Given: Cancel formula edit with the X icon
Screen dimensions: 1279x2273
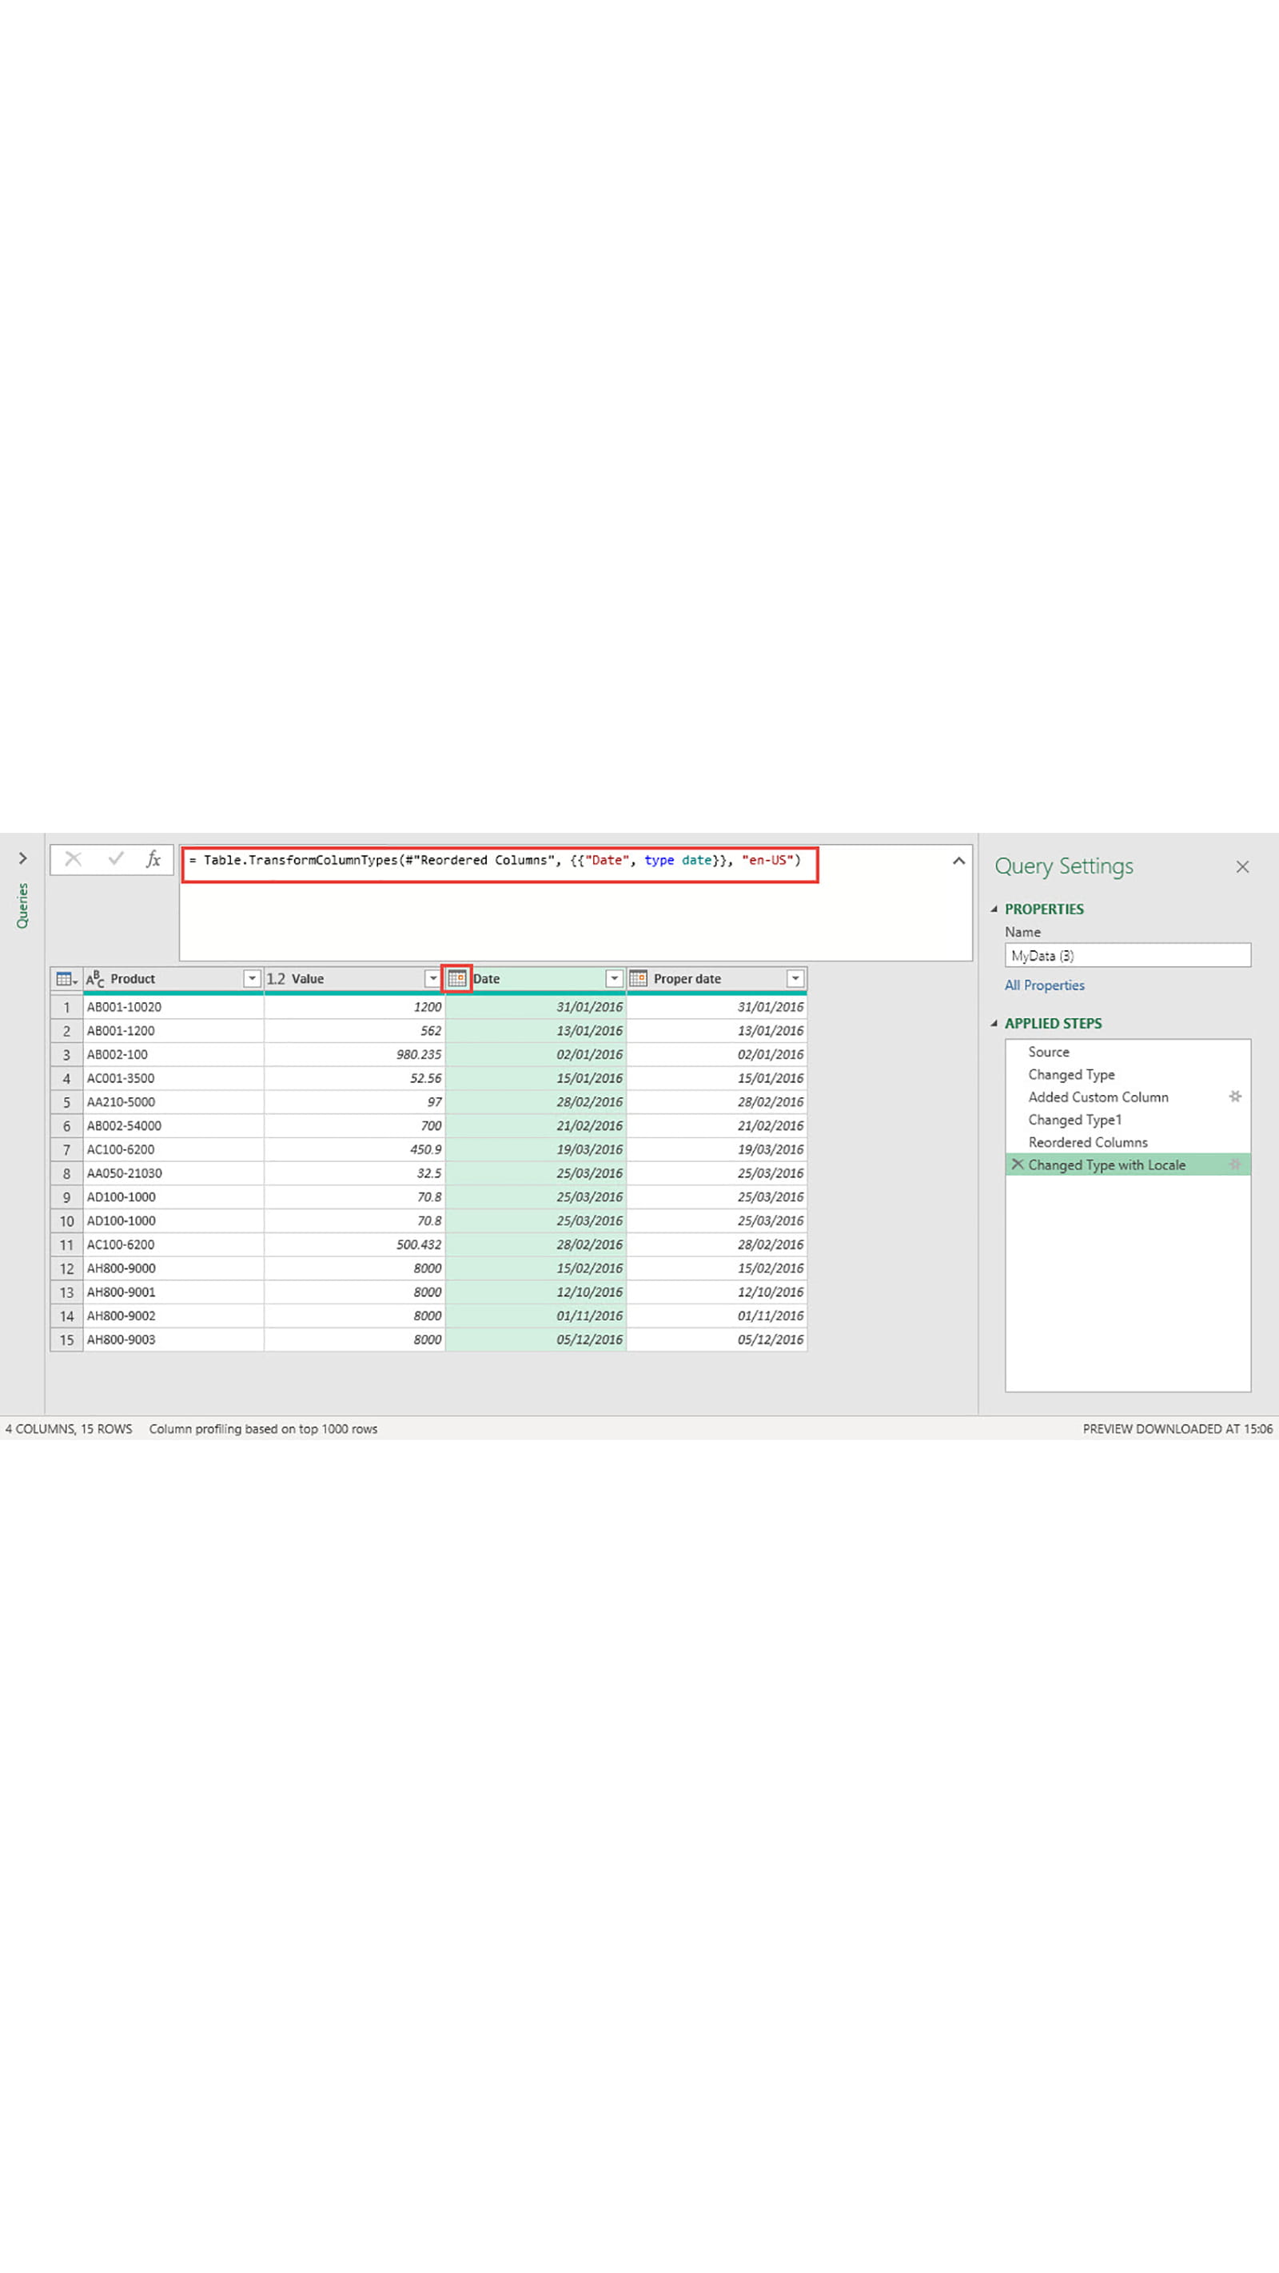Looking at the screenshot, I should tap(74, 858).
